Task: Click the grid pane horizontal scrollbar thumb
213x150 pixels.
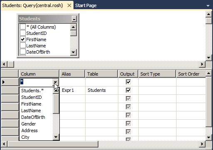Action: 53,144
